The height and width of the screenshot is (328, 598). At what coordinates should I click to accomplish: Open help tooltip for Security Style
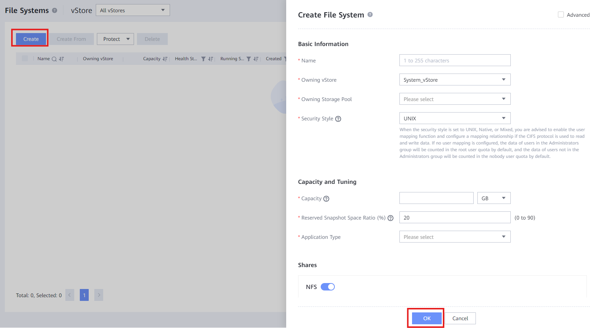coord(338,119)
